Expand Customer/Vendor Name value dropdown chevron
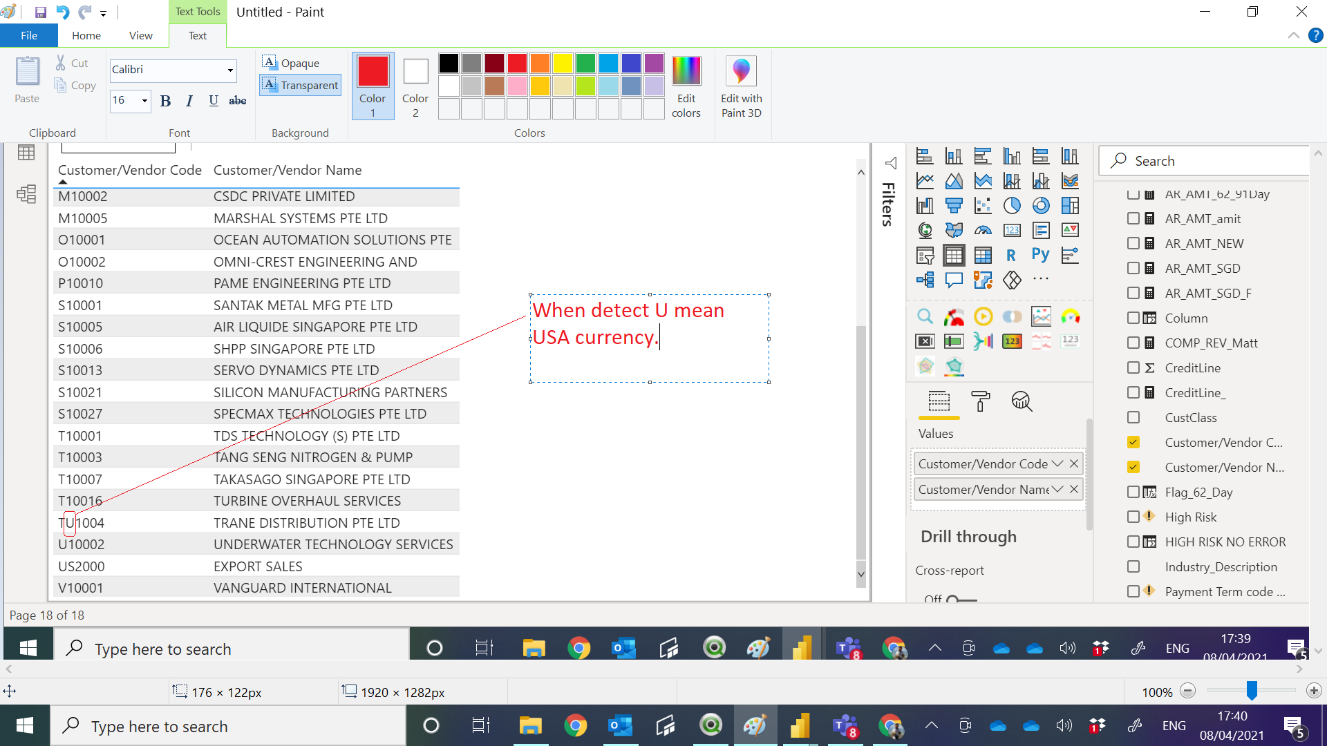Viewport: 1327px width, 746px height. click(x=1057, y=489)
